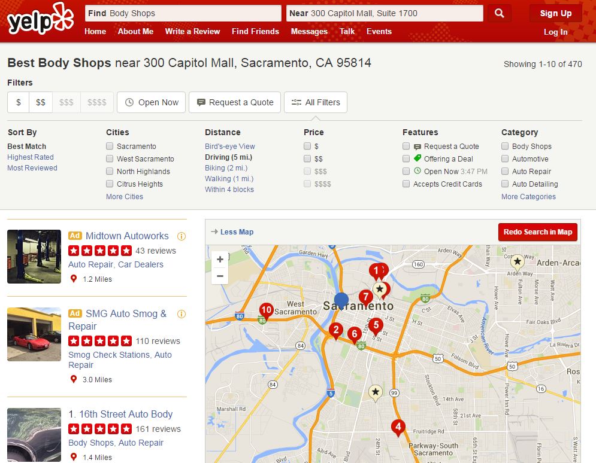Select map pin number 1
This screenshot has width=596, height=463.
coord(376,272)
